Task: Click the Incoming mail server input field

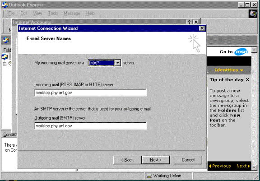Action: pyautogui.click(x=90, y=93)
